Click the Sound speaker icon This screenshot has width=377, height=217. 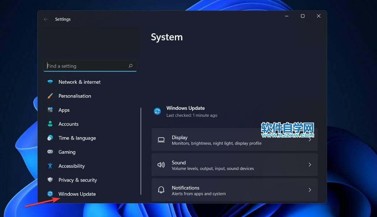coord(161,165)
